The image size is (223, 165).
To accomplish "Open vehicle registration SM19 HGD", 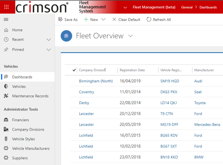I will pyautogui.click(x=170, y=81).
